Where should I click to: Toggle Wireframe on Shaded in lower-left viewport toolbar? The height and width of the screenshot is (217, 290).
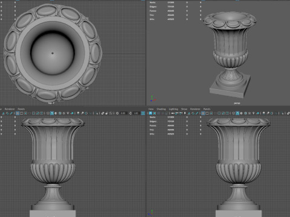[x=60, y=113]
